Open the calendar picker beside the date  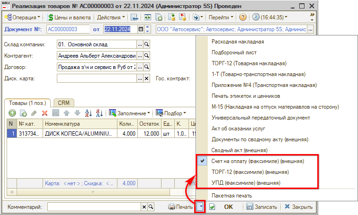[141, 29]
